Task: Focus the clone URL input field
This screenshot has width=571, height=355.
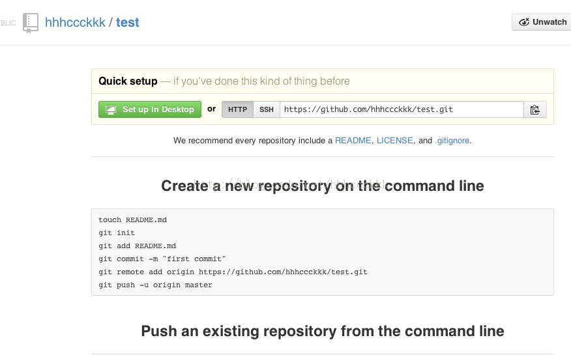Action: pyautogui.click(x=402, y=109)
